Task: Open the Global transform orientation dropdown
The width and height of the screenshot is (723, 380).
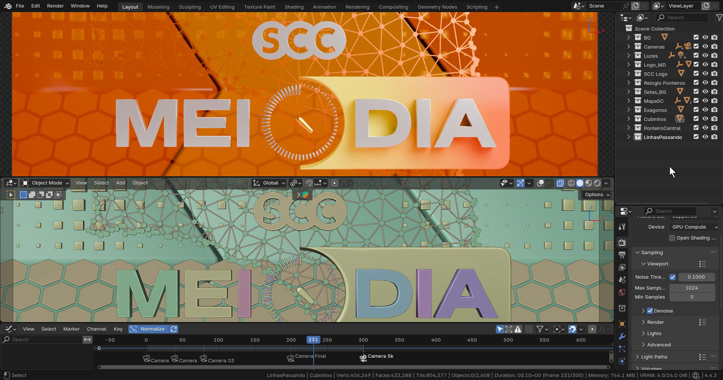Action: (x=269, y=183)
